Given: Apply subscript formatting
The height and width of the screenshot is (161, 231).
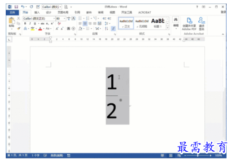Looking at the screenshot, I should click(47, 23).
